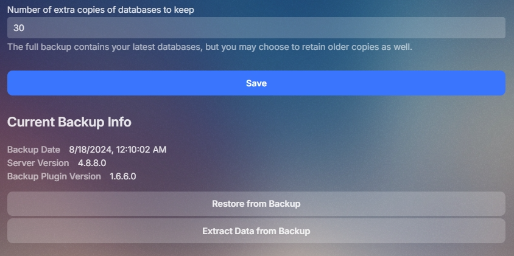This screenshot has height=256, width=514.
Task: Click the 'Number of extra copies' field label
Action: coord(100,10)
